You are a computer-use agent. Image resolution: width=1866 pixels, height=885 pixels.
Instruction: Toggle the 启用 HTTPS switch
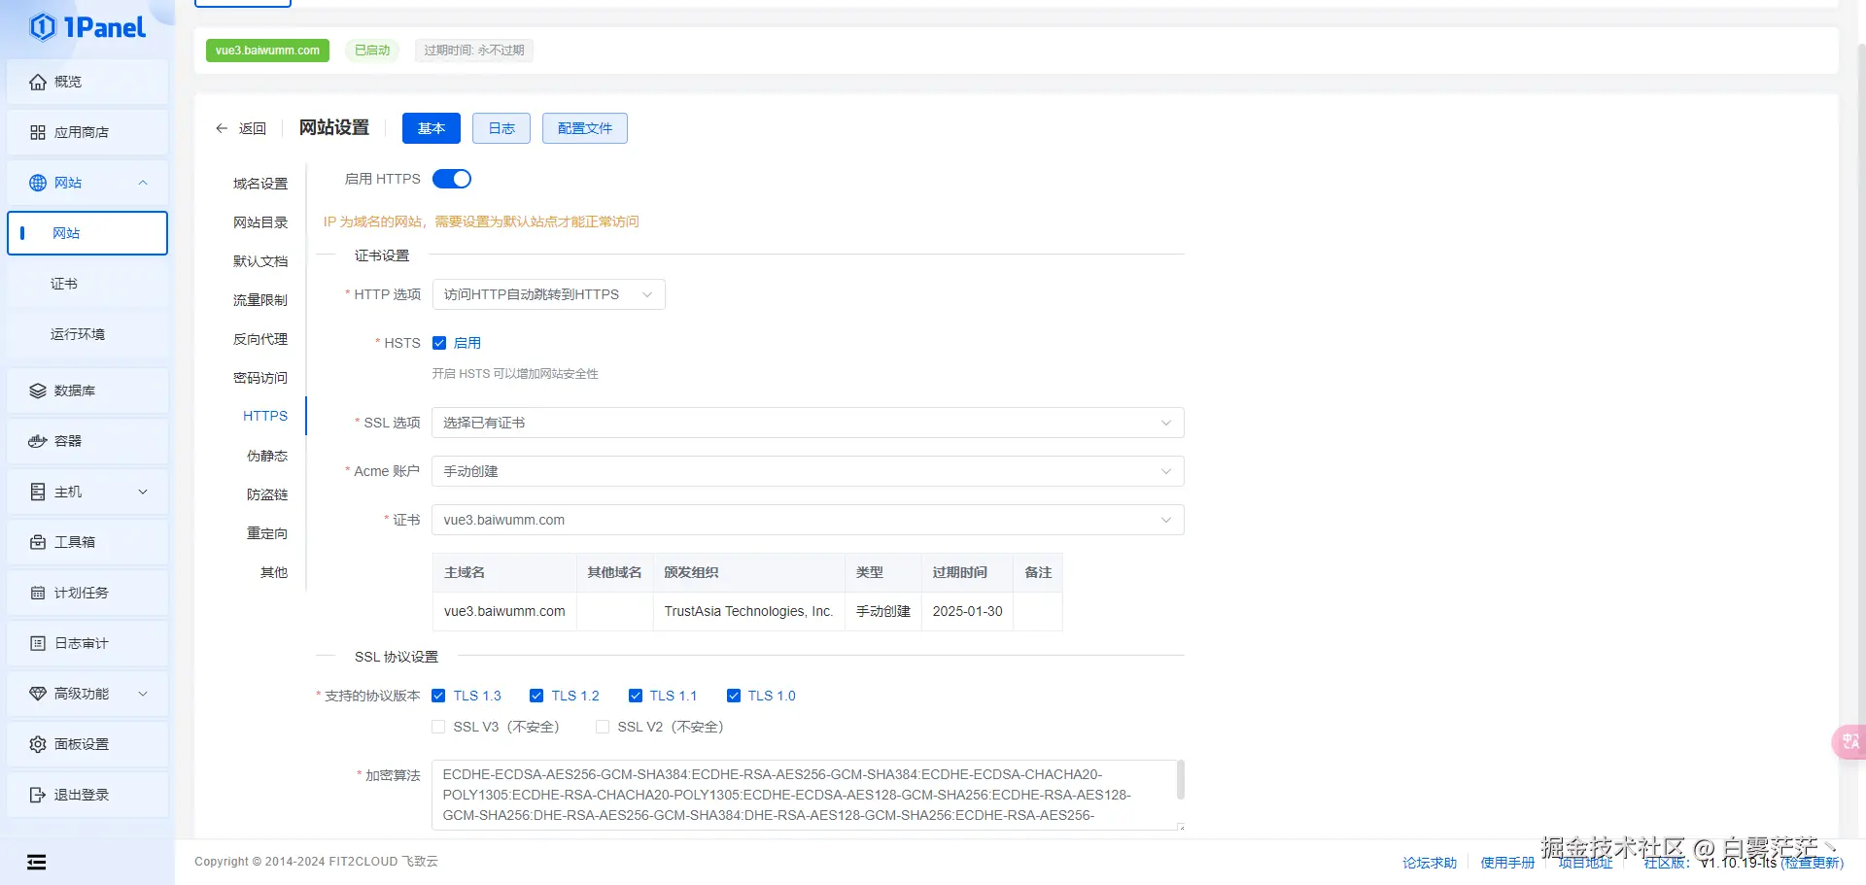point(452,179)
